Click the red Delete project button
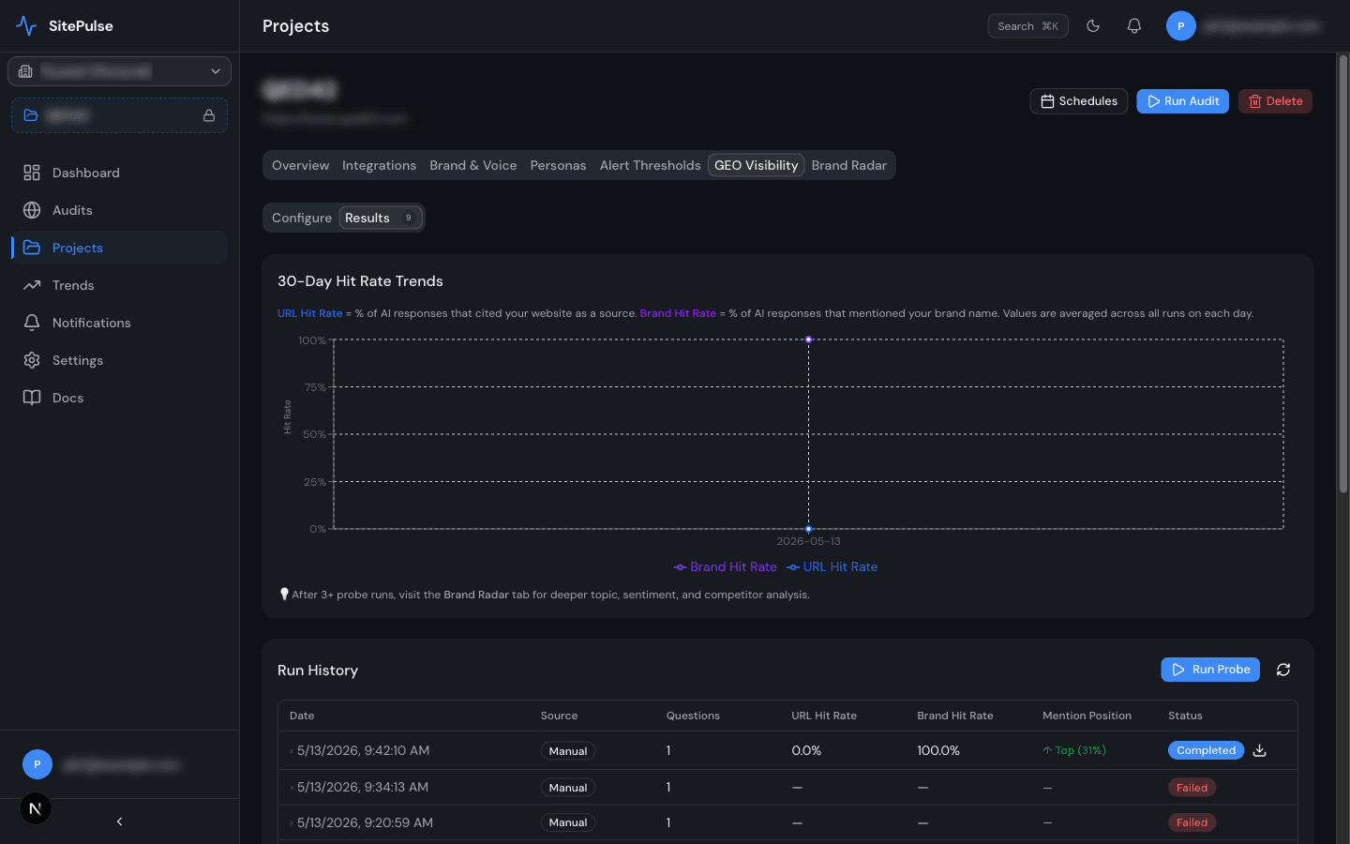1350x844 pixels. 1275,101
